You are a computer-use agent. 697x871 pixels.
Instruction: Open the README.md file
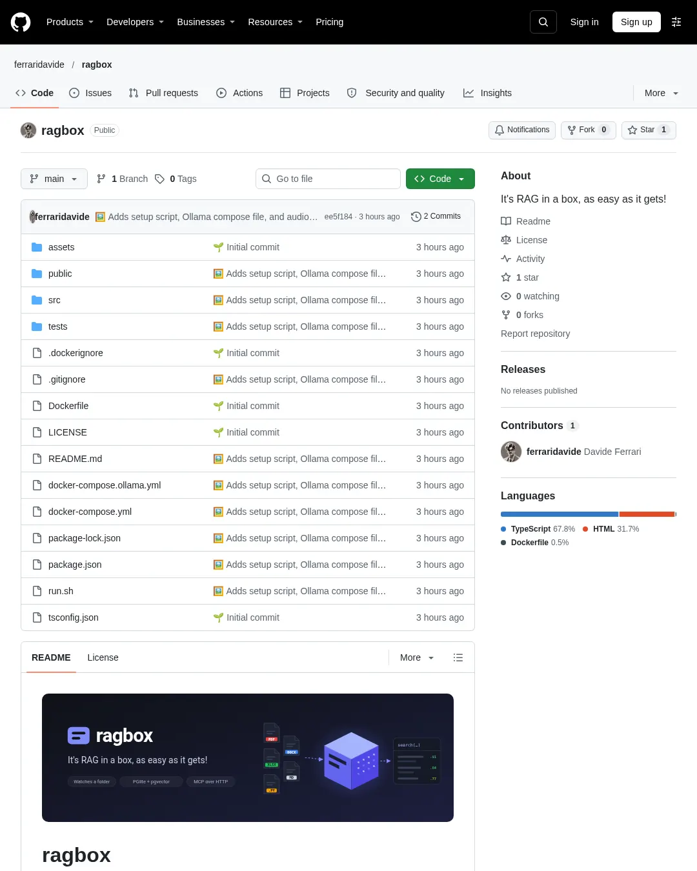pos(75,459)
